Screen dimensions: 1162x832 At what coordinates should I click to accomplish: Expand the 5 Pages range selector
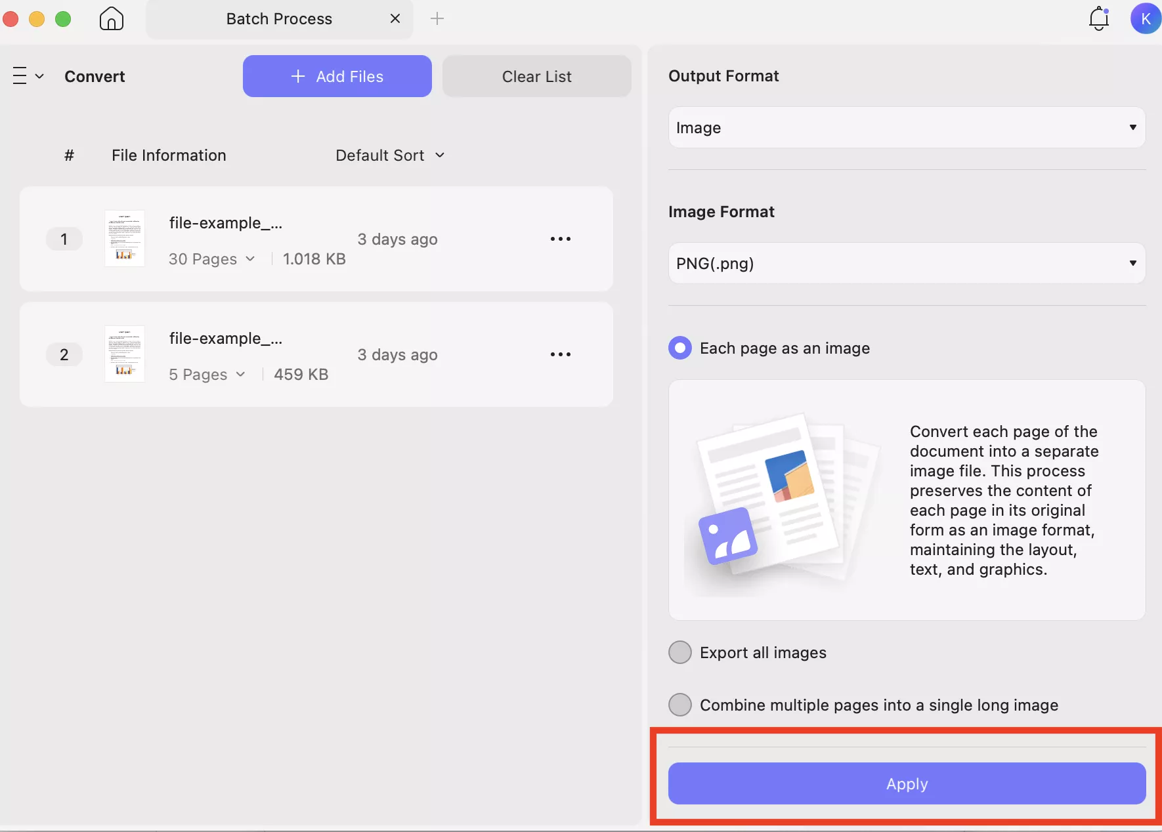coord(207,375)
